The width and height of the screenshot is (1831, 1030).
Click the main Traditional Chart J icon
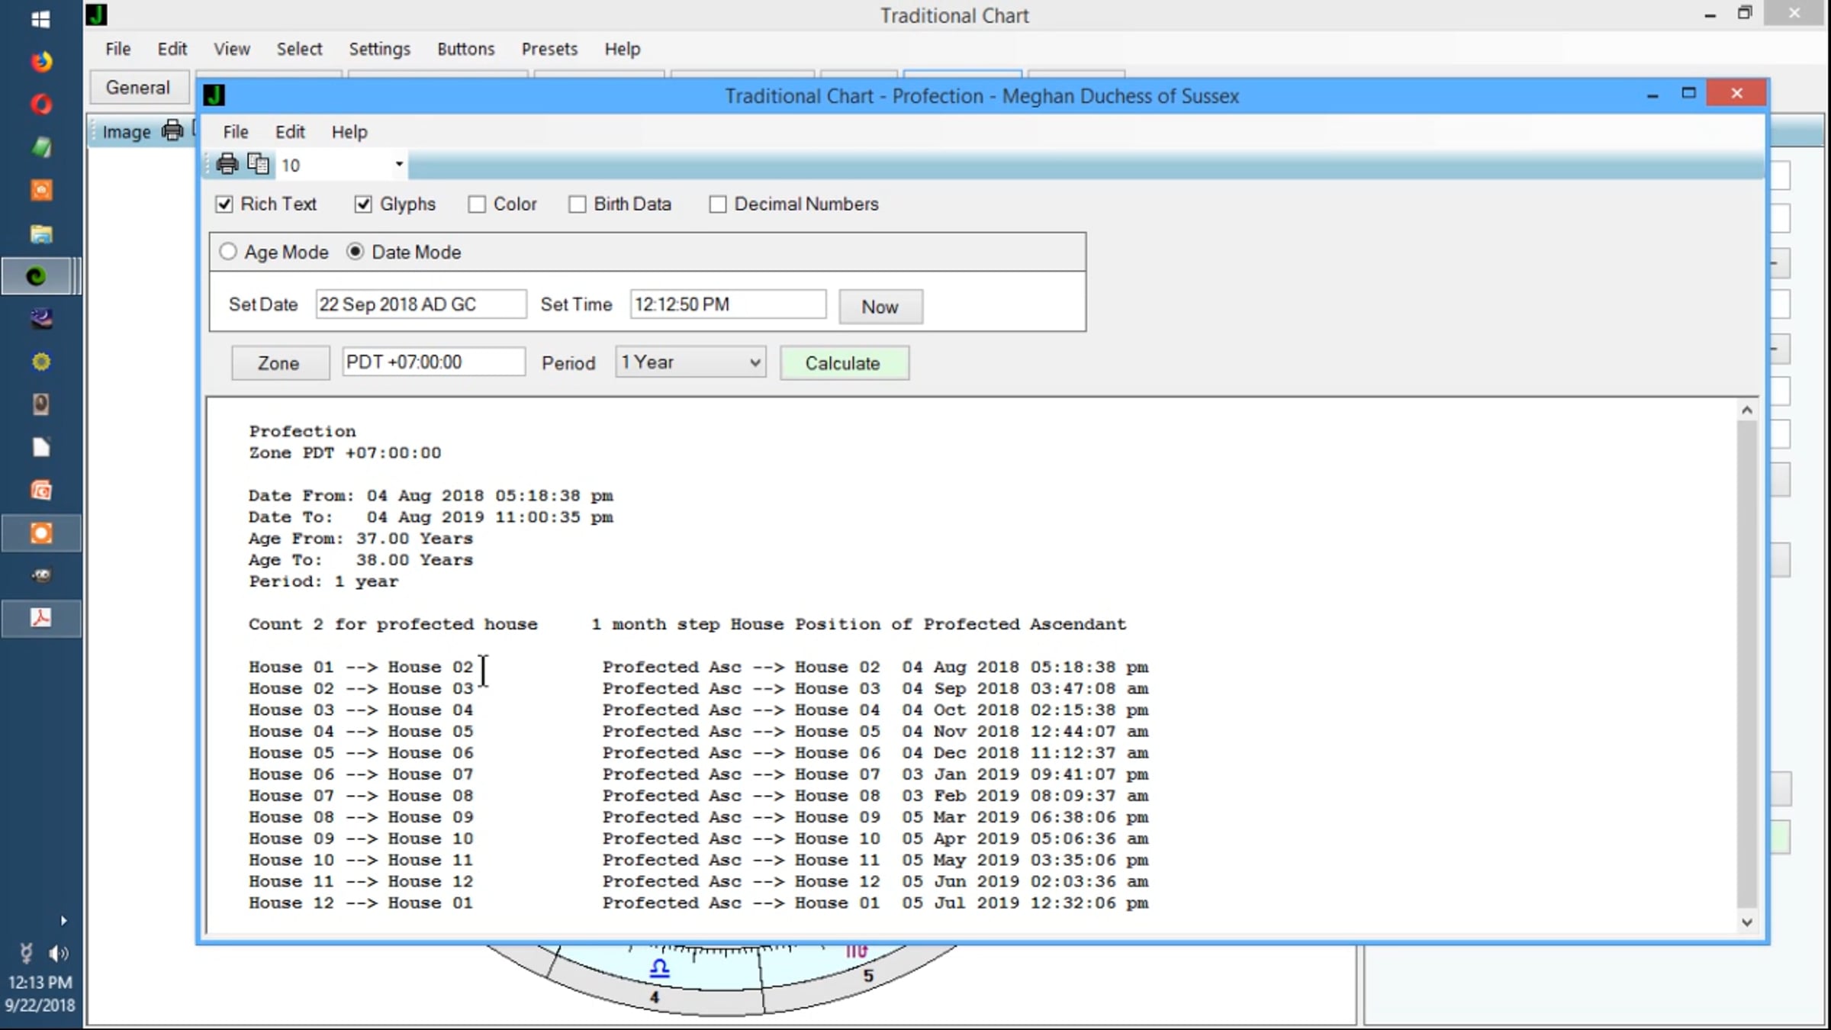coord(96,14)
